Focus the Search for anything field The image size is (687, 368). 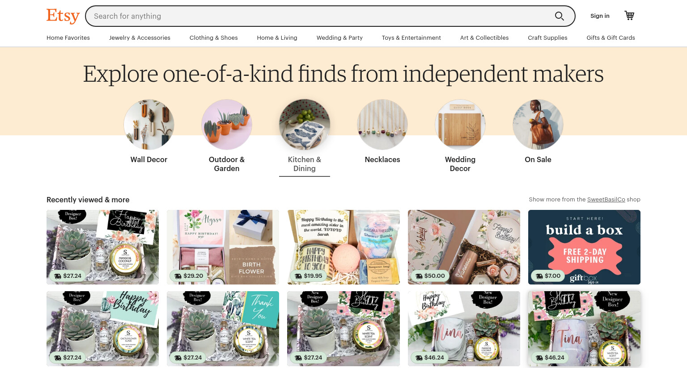320,16
